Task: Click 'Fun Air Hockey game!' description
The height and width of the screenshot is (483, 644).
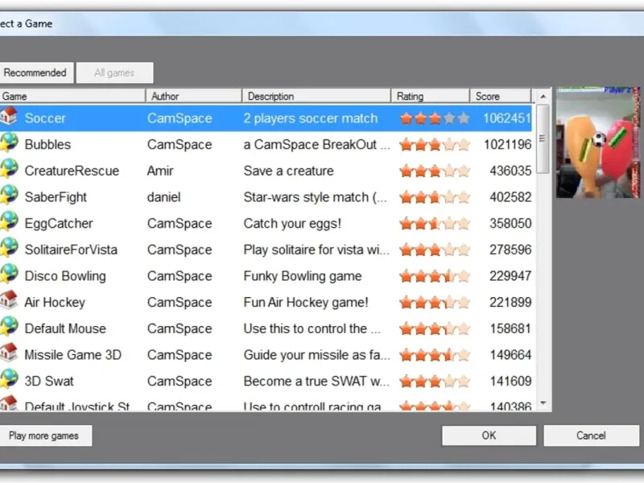Action: [x=306, y=303]
